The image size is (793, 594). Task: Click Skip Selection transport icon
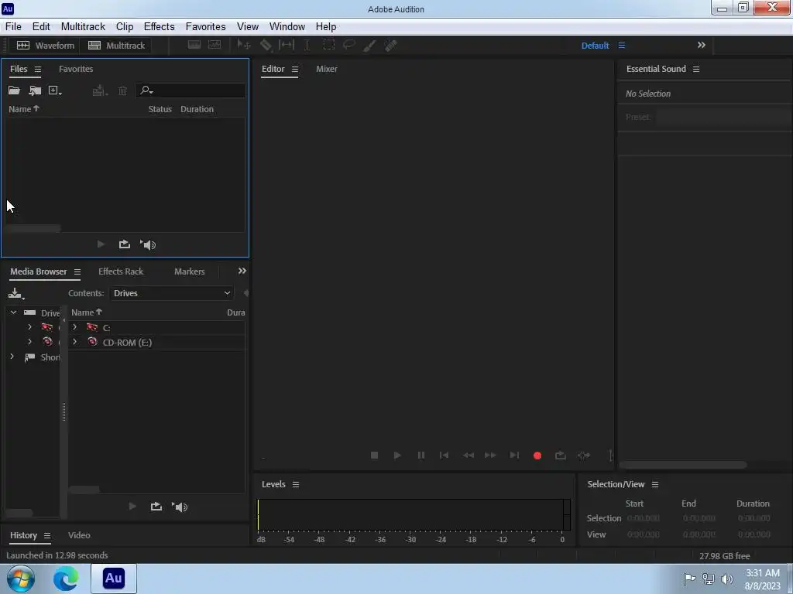[x=584, y=455]
